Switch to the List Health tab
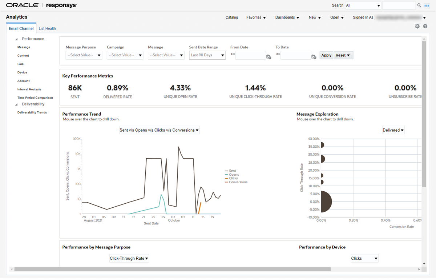 click(47, 28)
